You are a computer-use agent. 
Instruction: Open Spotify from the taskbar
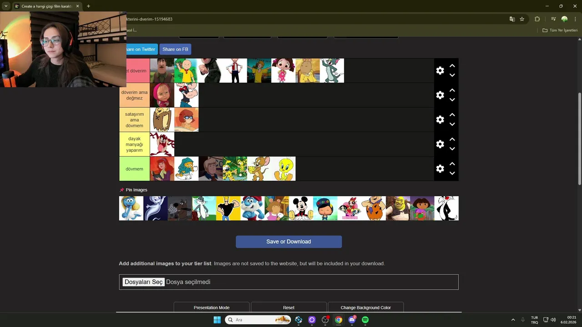pos(365,320)
